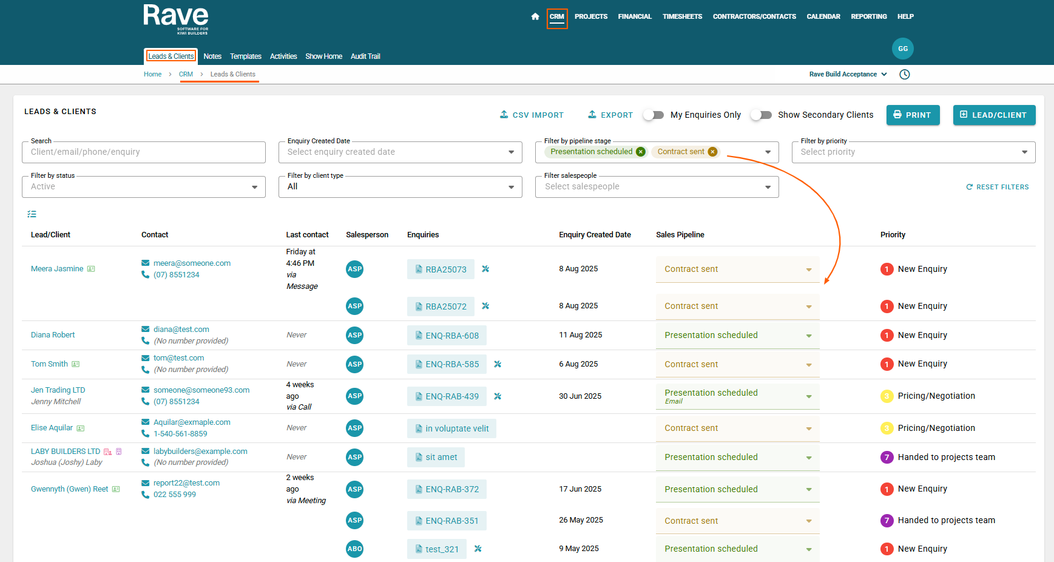Open the PROJECTS top menu
This screenshot has width=1054, height=562.
(x=591, y=16)
